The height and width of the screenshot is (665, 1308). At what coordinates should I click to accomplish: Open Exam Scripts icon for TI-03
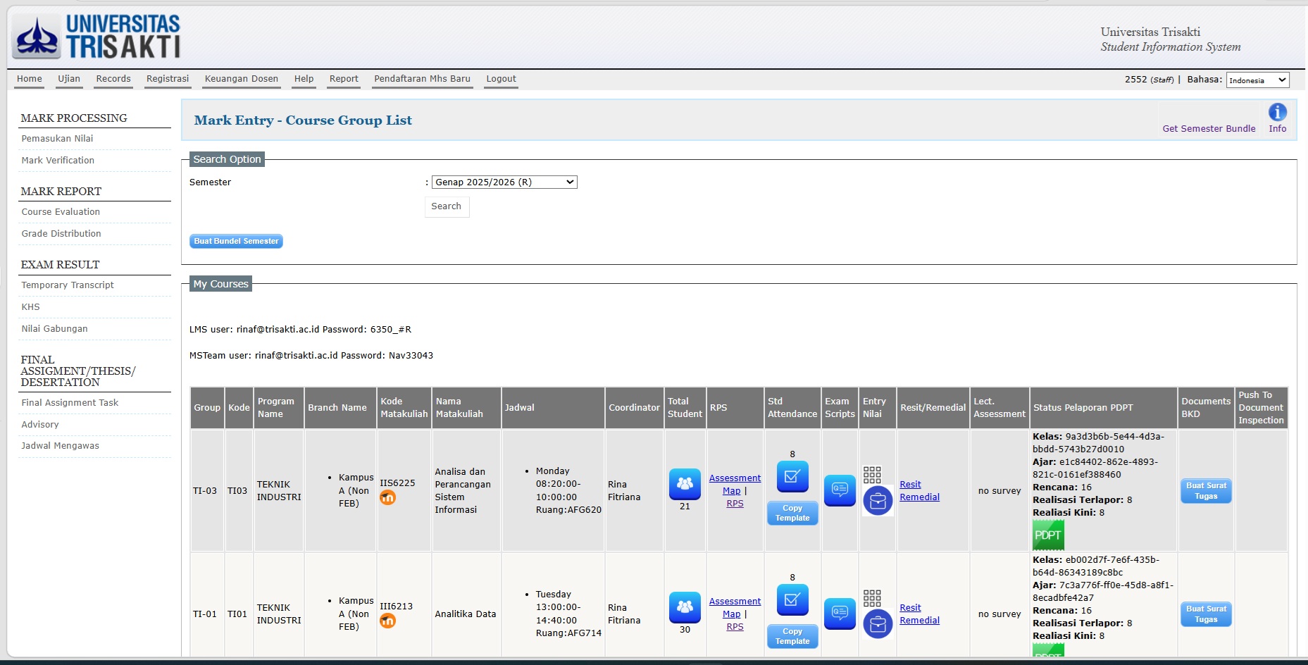[x=840, y=490]
